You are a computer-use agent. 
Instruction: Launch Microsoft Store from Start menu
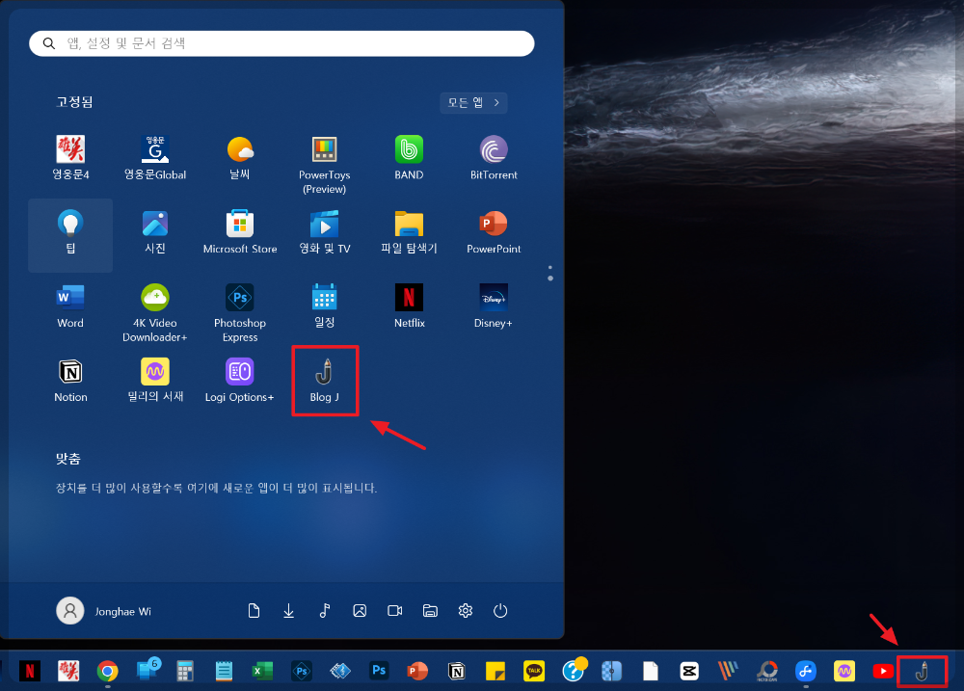[x=240, y=232]
